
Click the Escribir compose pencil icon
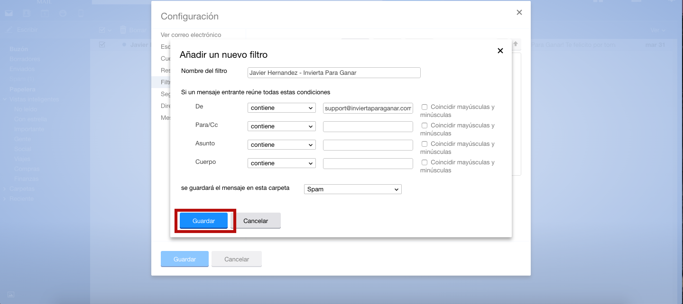(9, 30)
